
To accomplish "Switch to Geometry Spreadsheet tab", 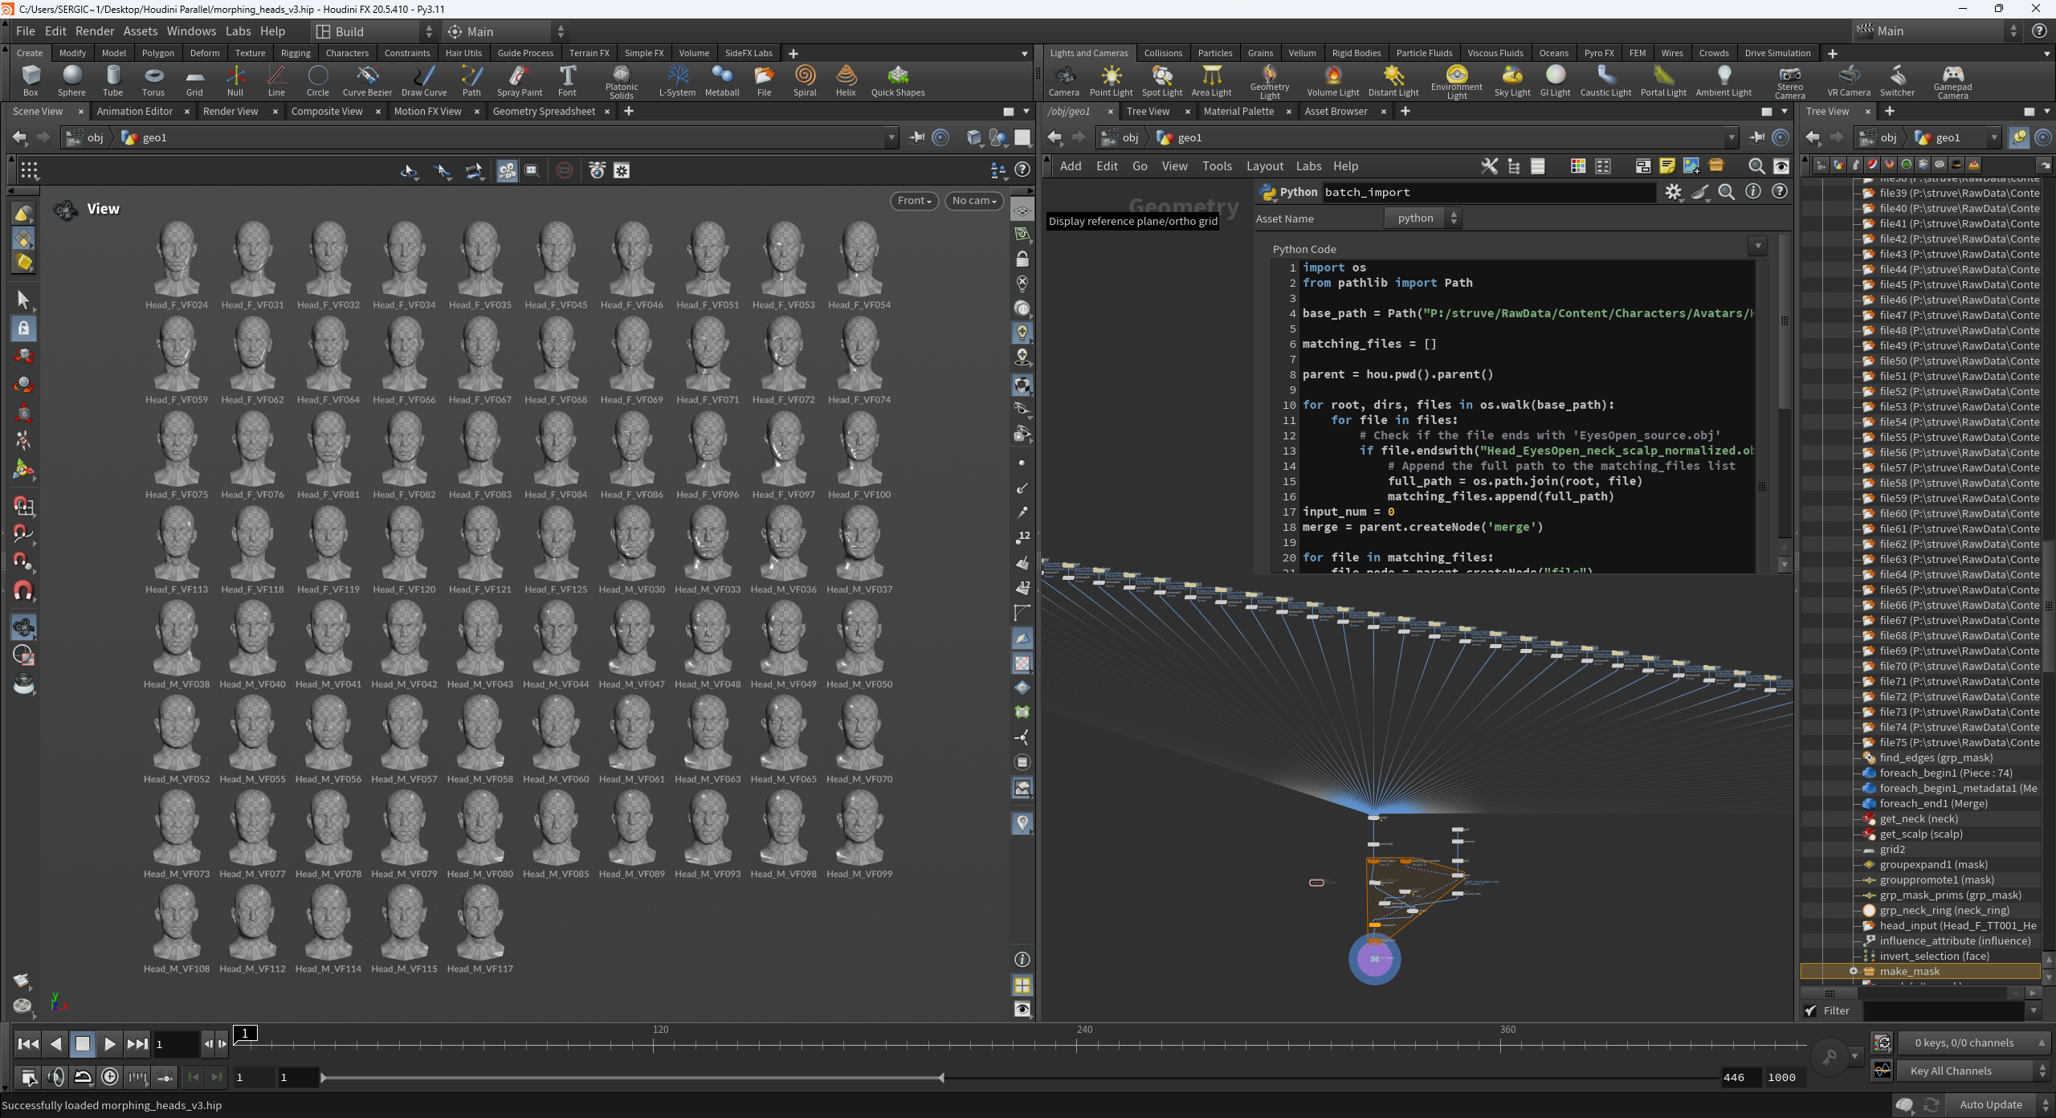I will point(544,111).
